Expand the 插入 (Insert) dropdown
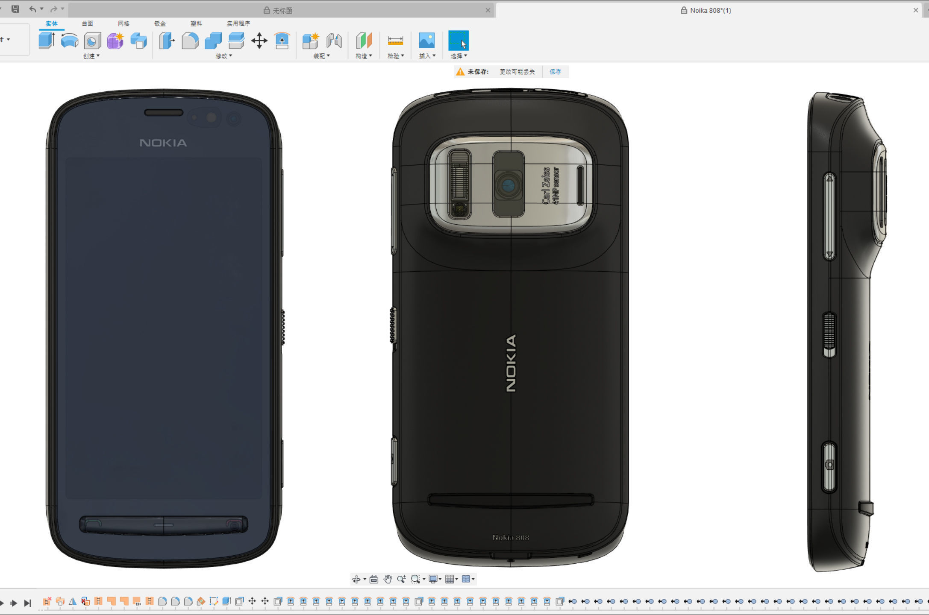Image resolution: width=929 pixels, height=615 pixels. pos(427,56)
